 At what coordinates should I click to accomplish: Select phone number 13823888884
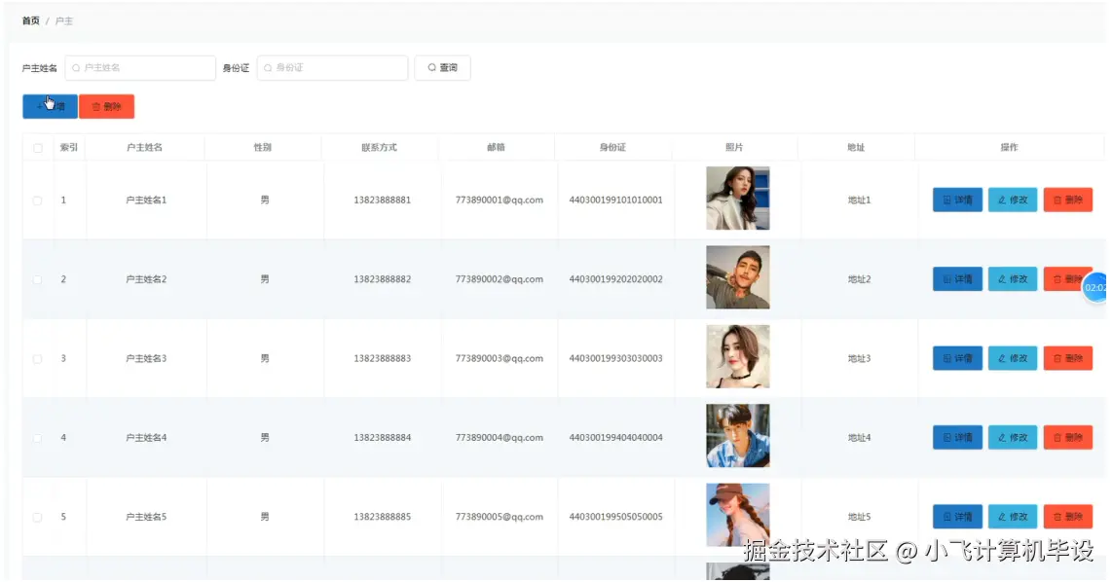[x=383, y=438]
